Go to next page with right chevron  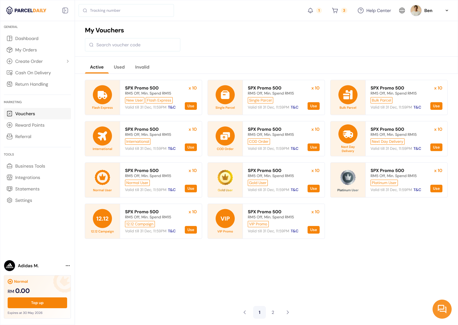point(288,312)
